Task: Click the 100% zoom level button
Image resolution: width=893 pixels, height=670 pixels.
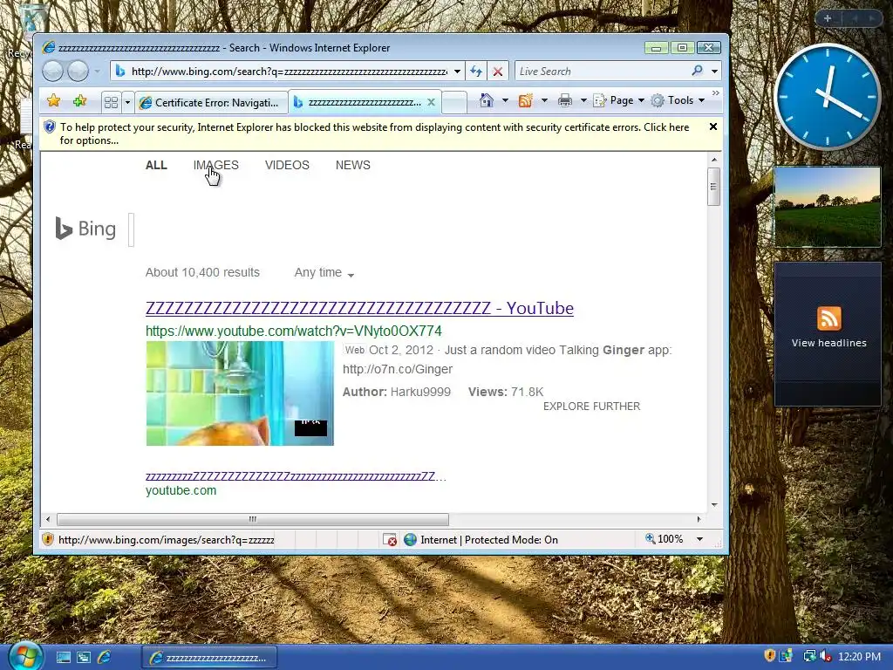Action: tap(665, 539)
